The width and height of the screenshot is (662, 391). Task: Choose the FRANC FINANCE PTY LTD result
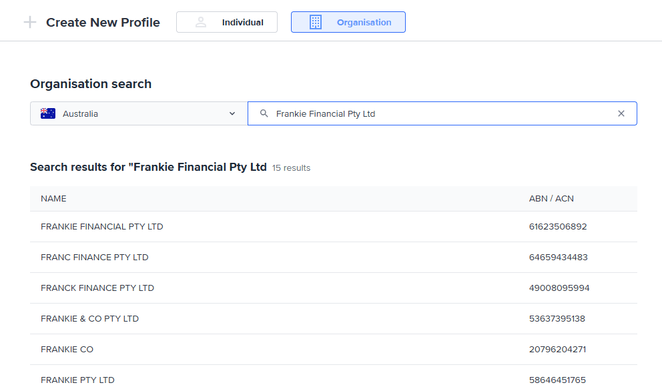pos(95,257)
